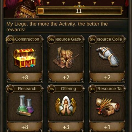Open the Construction treasure chest icon
The height and width of the screenshot is (132, 132).
[x=24, y=58]
